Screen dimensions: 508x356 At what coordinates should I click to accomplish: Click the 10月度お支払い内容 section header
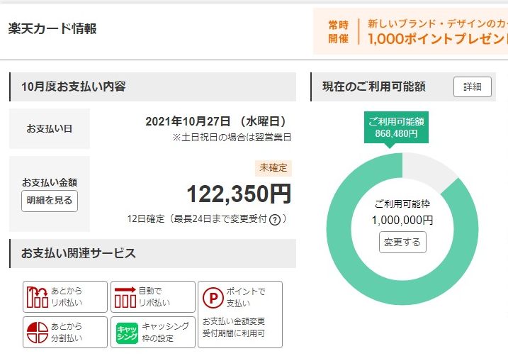153,87
